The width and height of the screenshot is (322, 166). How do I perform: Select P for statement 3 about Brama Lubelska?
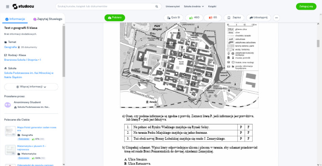tap(241, 138)
